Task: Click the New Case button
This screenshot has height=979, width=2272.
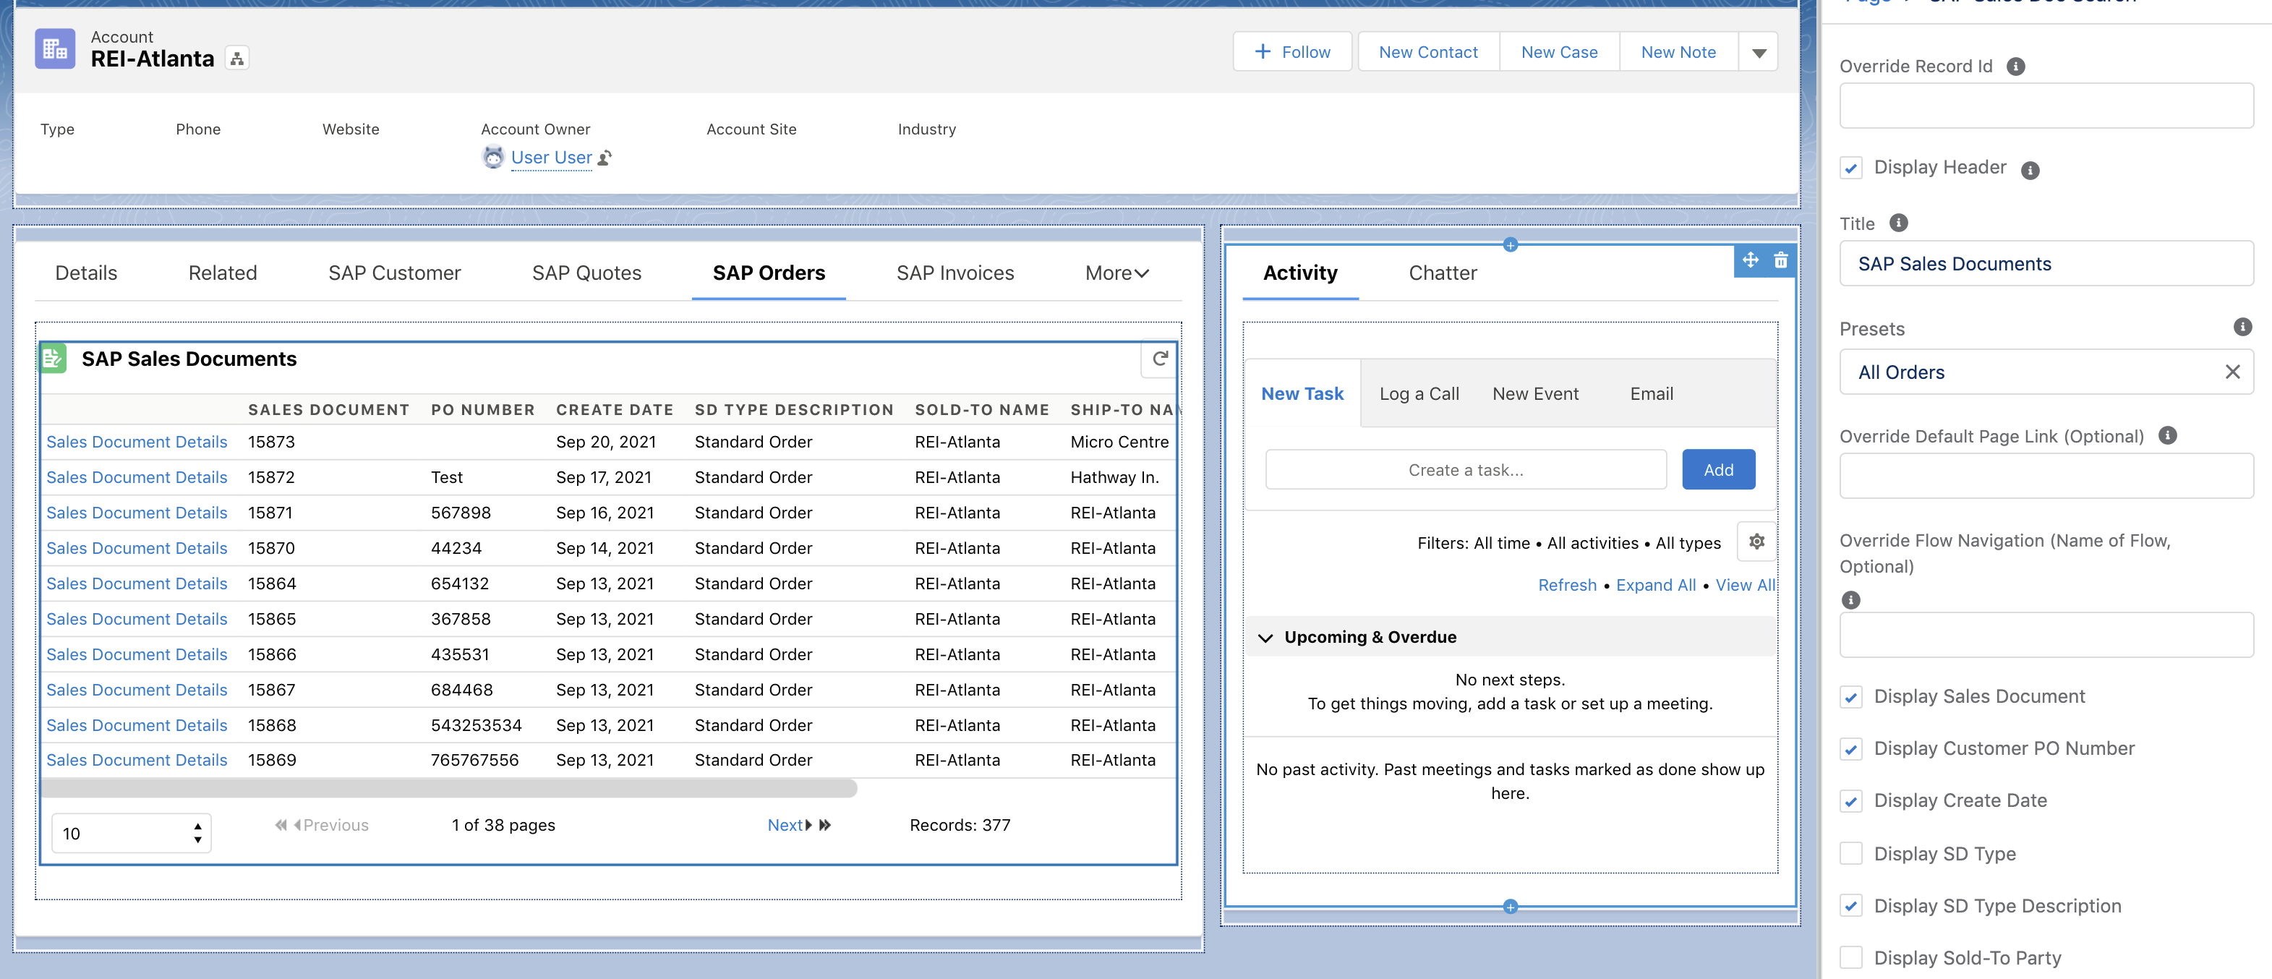Action: tap(1558, 52)
